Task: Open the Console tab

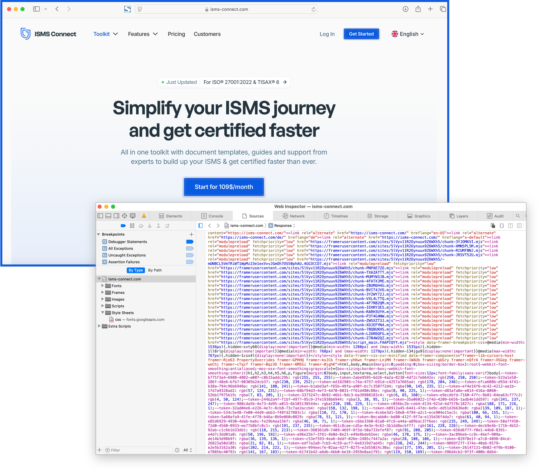Action: [212, 216]
